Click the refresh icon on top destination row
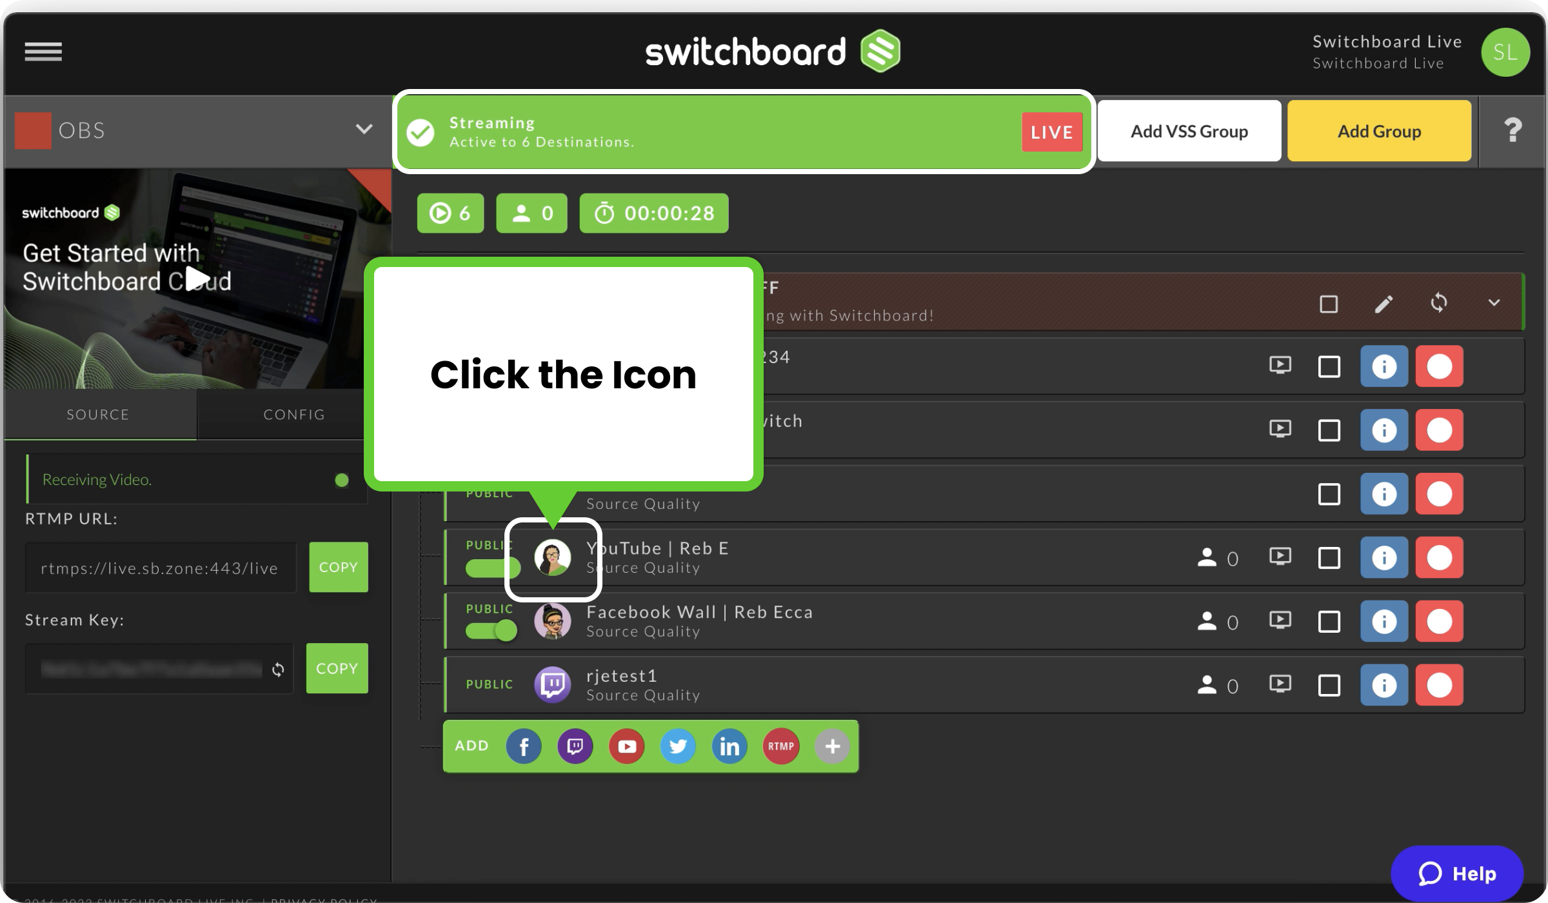This screenshot has width=1548, height=903. 1440,302
